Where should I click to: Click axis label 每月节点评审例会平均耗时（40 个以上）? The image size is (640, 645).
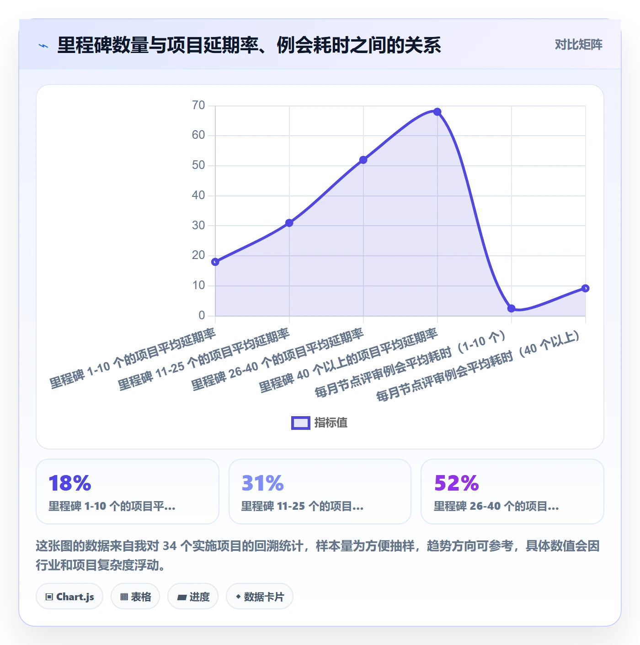click(x=479, y=365)
